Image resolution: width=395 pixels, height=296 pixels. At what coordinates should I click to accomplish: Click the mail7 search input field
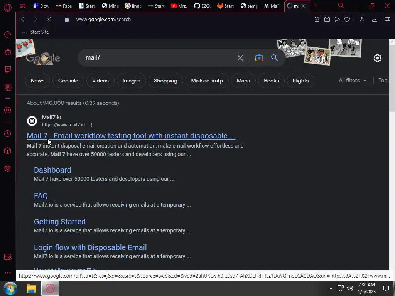[159, 58]
